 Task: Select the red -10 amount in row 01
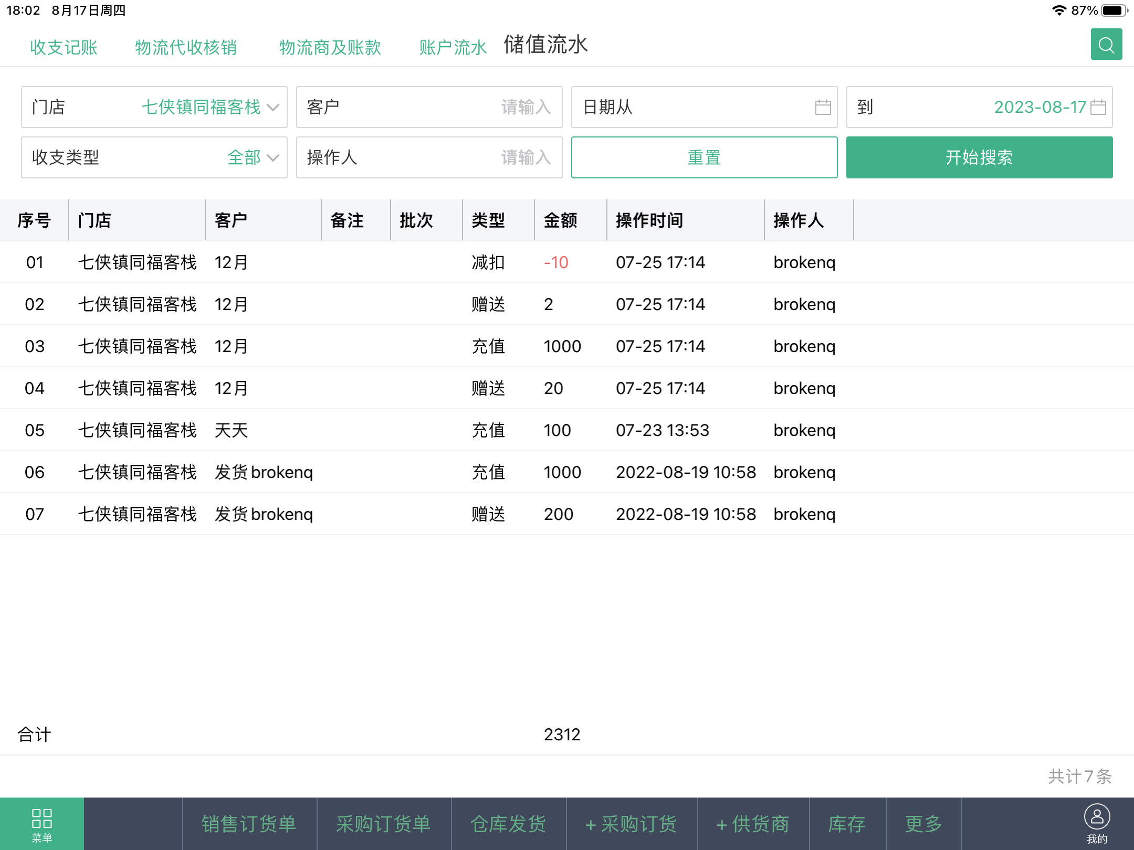pos(556,262)
